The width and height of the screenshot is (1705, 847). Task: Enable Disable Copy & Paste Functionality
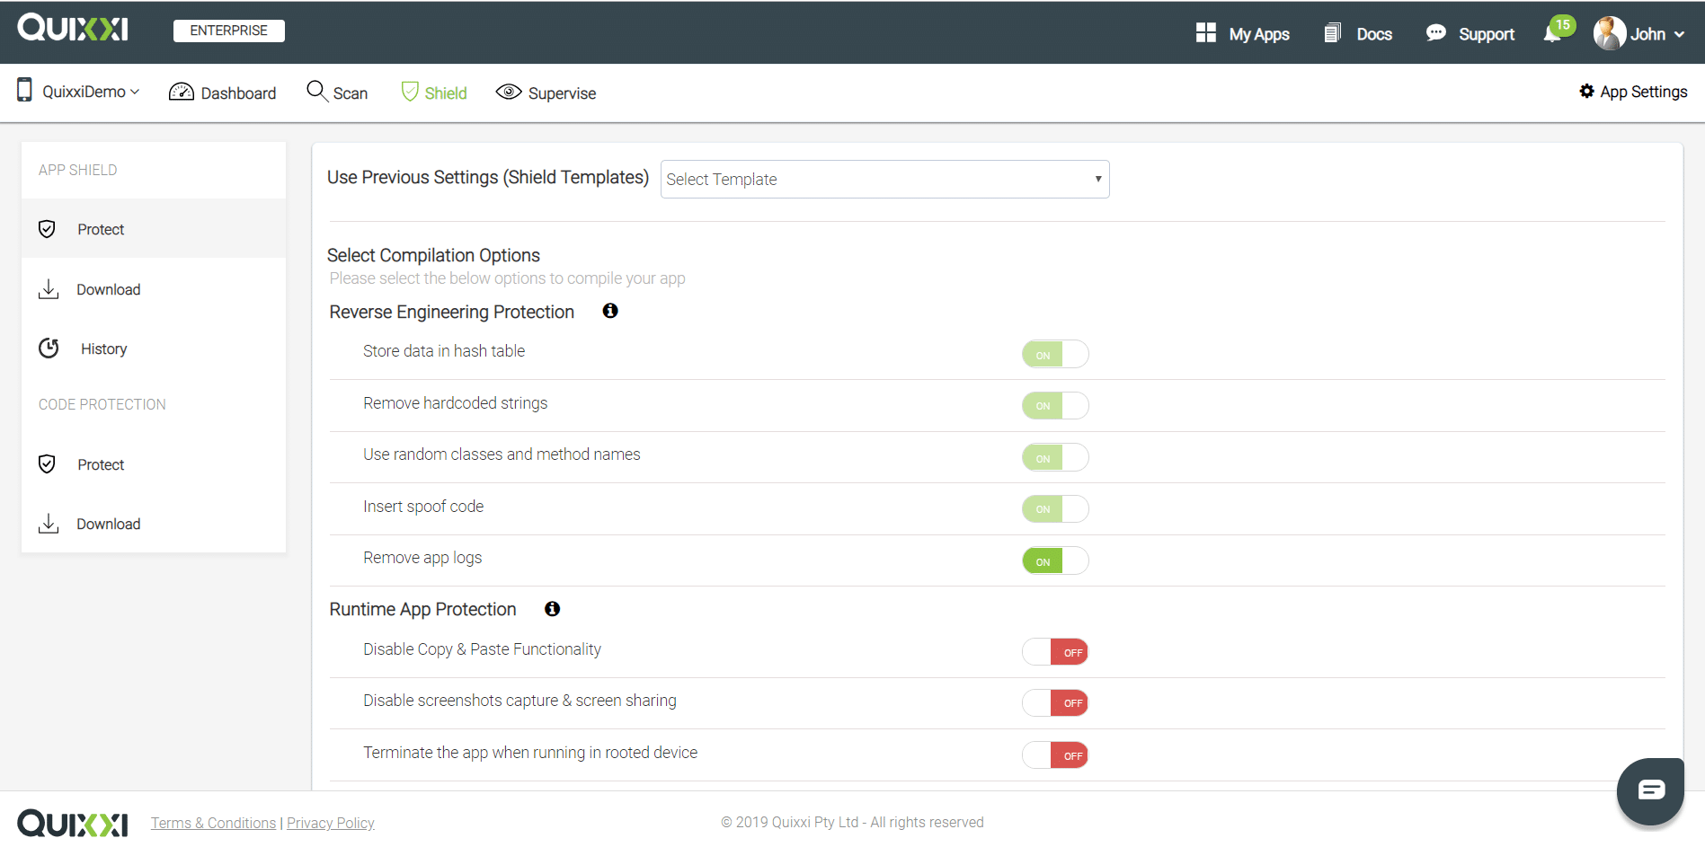pos(1055,651)
